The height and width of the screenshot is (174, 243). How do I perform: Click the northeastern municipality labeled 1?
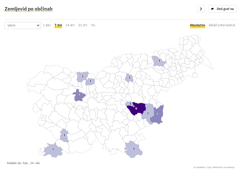point(159,61)
